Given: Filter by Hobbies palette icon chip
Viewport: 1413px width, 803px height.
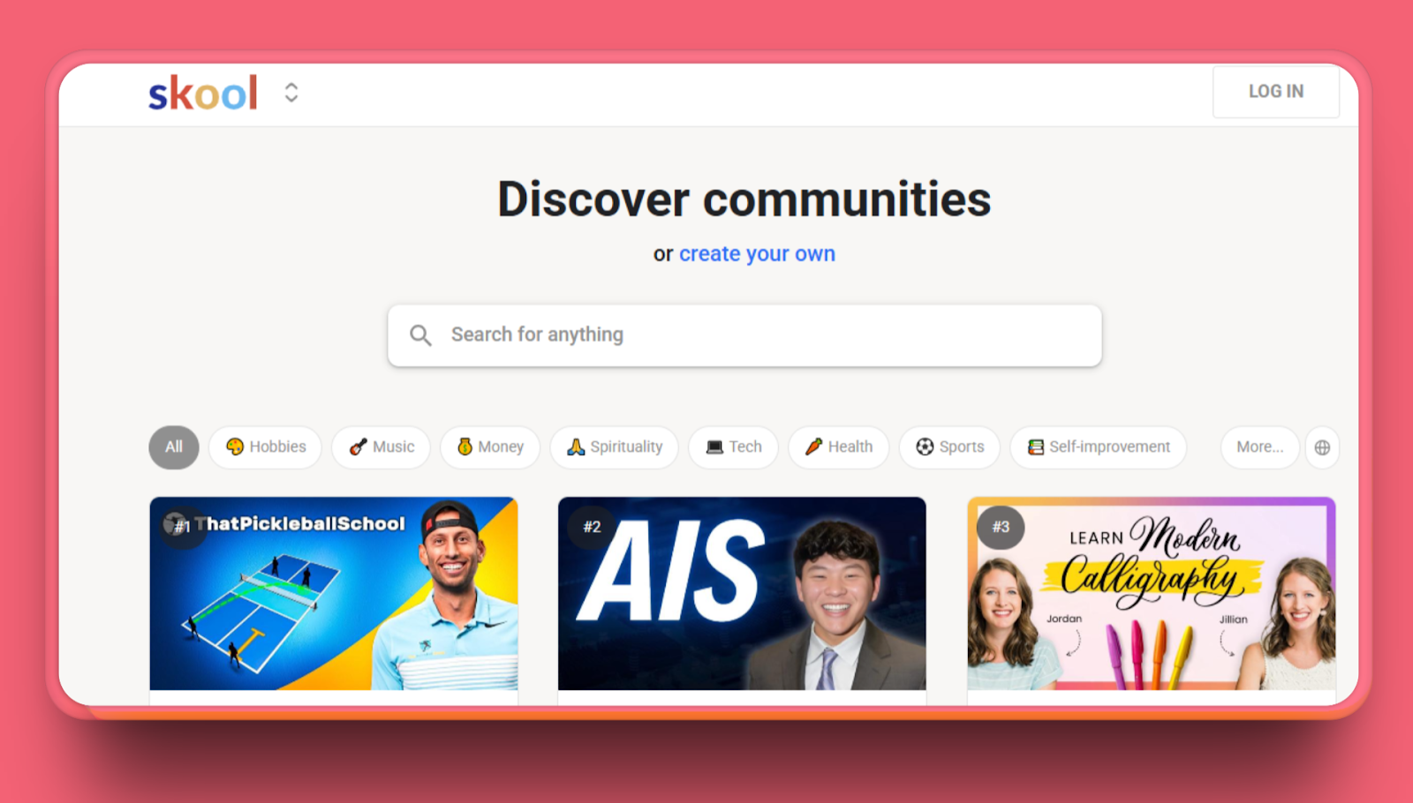Looking at the screenshot, I should [266, 447].
